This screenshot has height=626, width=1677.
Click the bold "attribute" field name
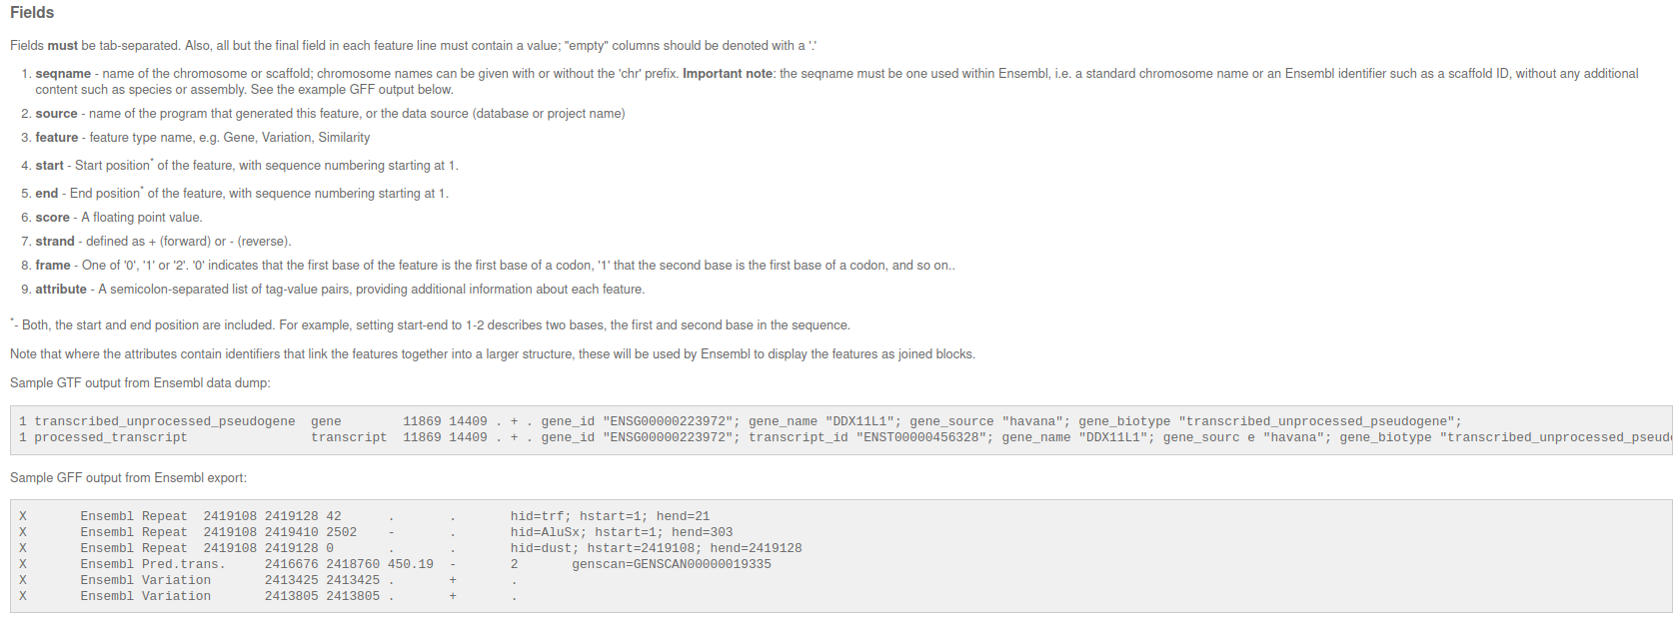click(61, 290)
